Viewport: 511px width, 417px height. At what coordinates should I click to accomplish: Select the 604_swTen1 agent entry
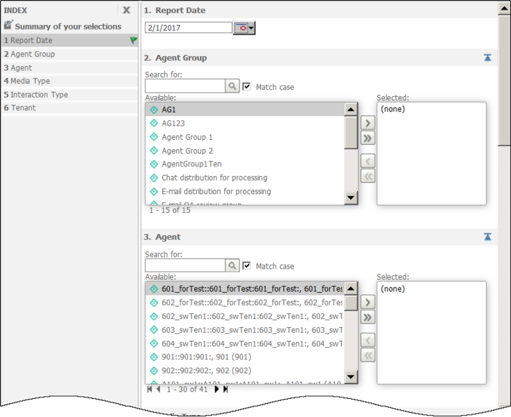[x=245, y=343]
